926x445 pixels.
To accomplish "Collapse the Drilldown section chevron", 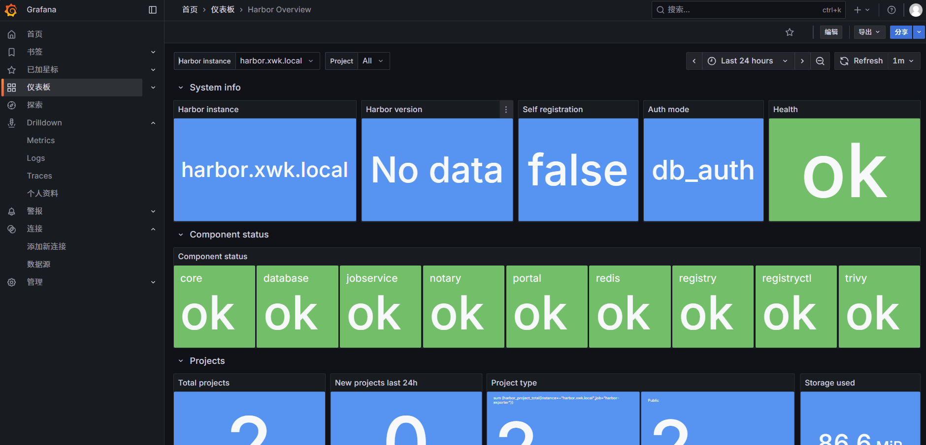I will (153, 123).
